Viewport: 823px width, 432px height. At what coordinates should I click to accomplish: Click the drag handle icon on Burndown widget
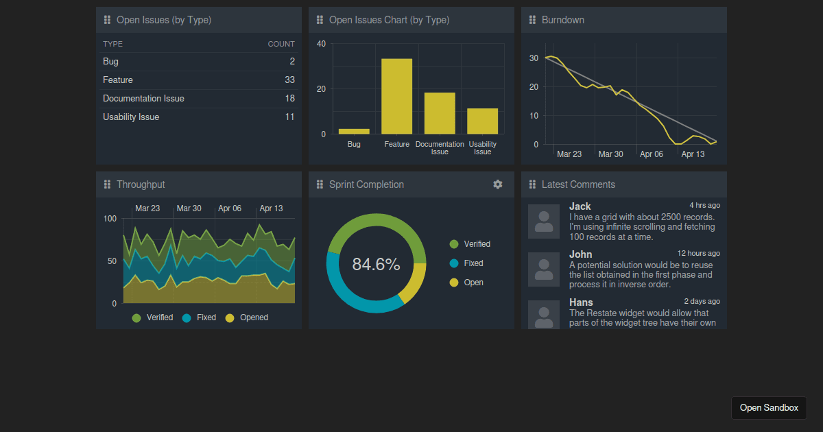[532, 20]
